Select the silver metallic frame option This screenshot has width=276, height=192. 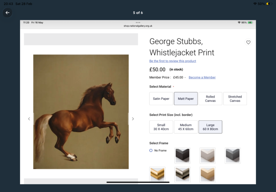click(182, 174)
